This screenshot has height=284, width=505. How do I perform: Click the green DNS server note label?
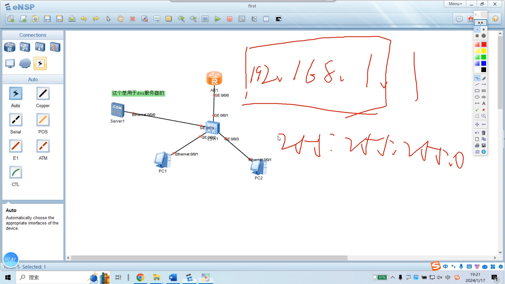(x=138, y=93)
